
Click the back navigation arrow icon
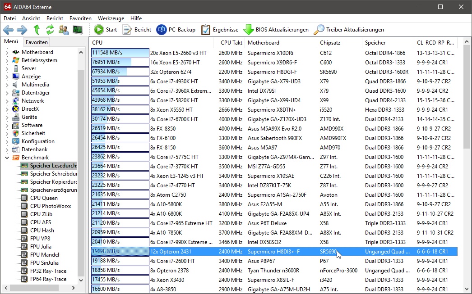8,30
